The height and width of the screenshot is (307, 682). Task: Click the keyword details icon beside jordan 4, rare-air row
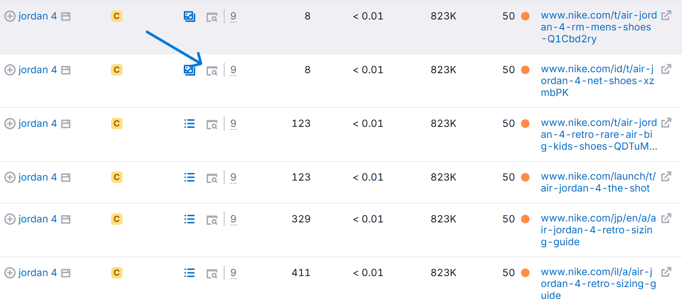66,124
